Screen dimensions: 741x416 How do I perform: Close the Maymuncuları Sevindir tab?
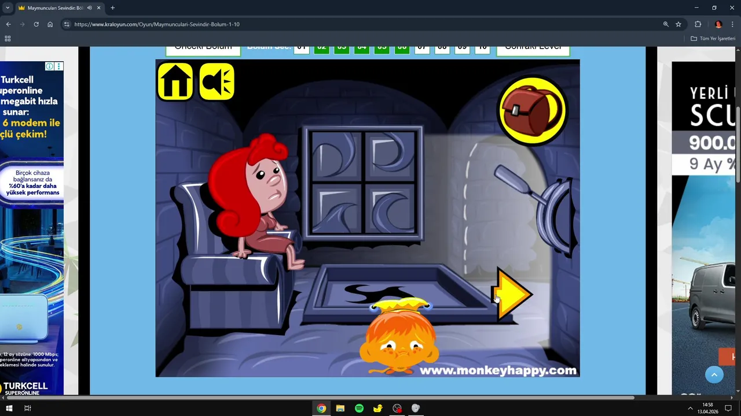click(x=98, y=8)
